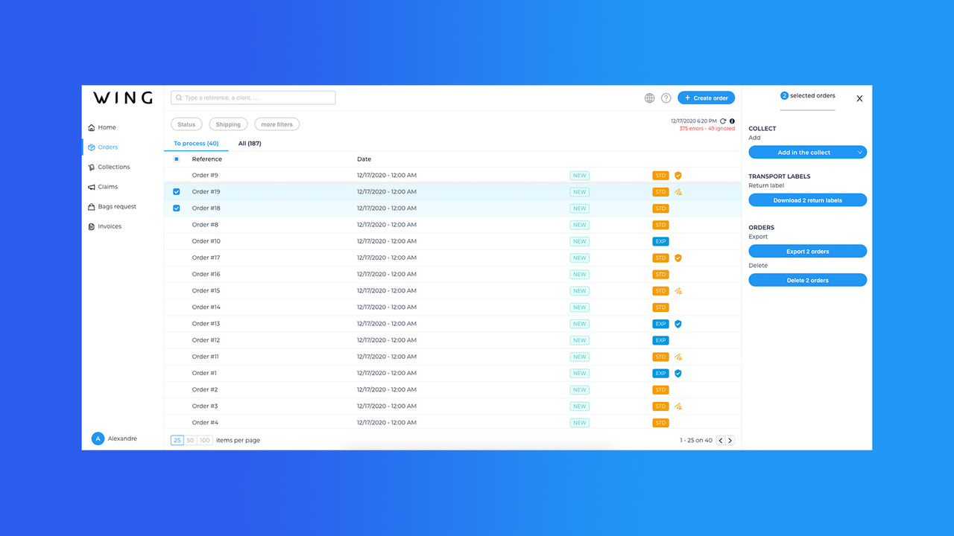Click the select-all checkbox in header
The width and height of the screenshot is (954, 536).
[176, 159]
